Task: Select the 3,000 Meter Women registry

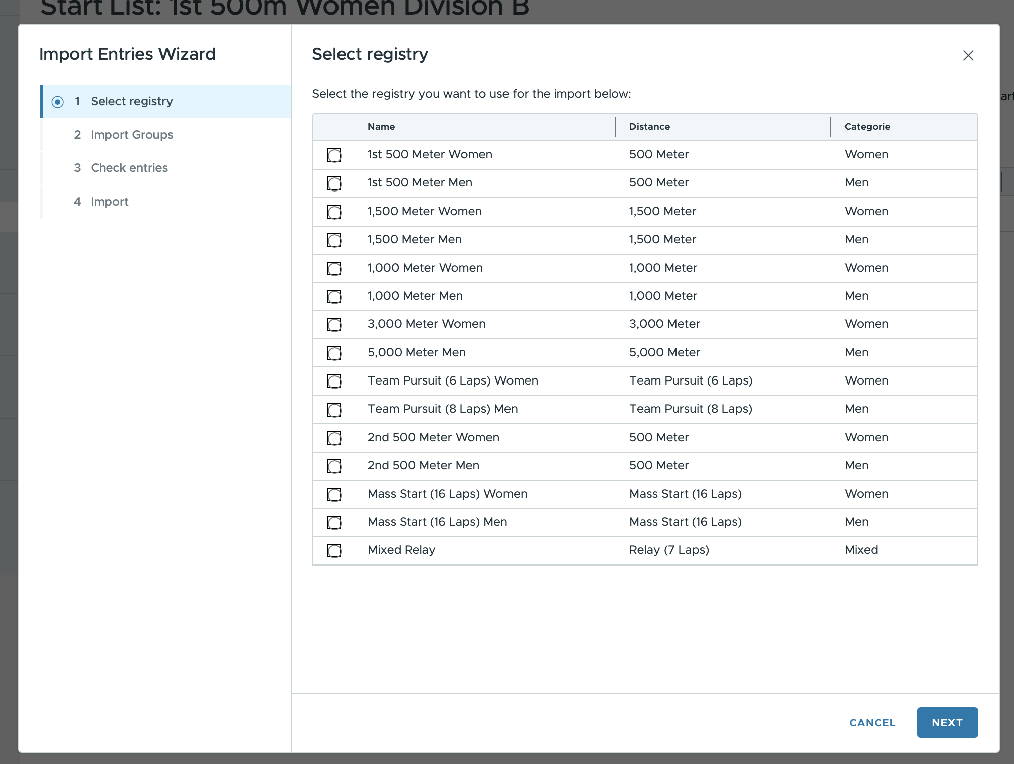Action: pos(334,324)
